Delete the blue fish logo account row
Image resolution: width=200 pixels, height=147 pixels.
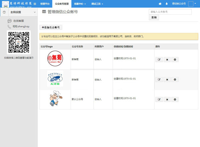[x=167, y=80]
